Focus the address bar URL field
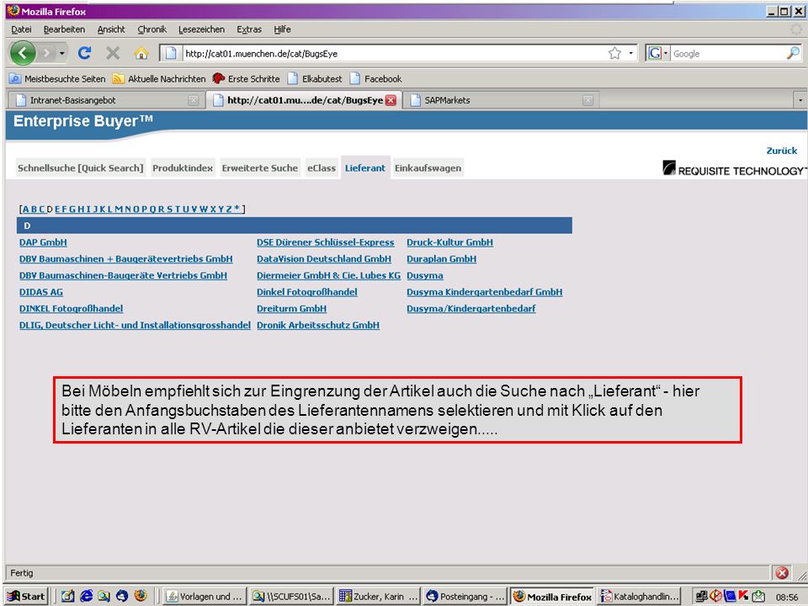Viewport: 808px width, 606px height. [394, 54]
